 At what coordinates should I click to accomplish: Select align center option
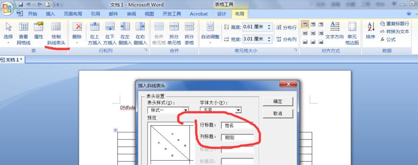point(313,33)
